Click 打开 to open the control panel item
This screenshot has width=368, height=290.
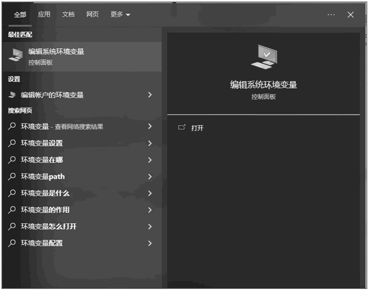coord(197,128)
